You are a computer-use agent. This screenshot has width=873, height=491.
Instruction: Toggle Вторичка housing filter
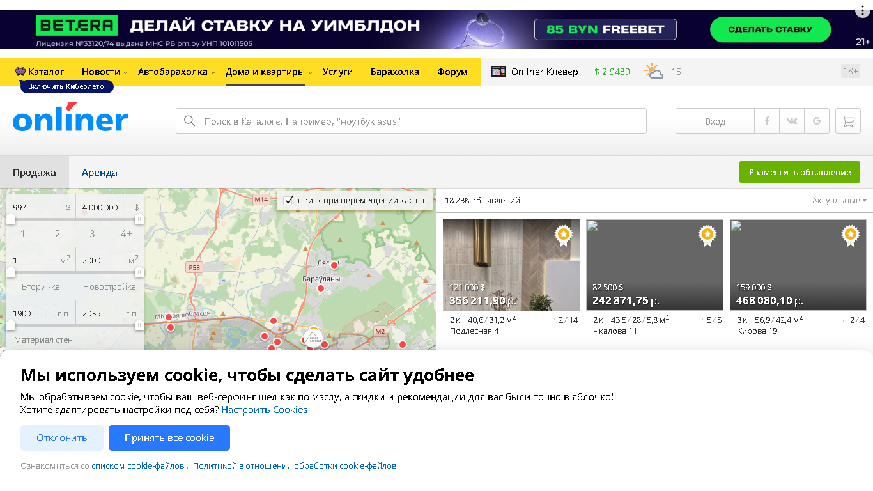pos(41,287)
